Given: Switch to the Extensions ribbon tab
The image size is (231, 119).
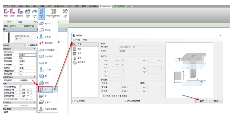Looking at the screenshot, I should (105, 6).
